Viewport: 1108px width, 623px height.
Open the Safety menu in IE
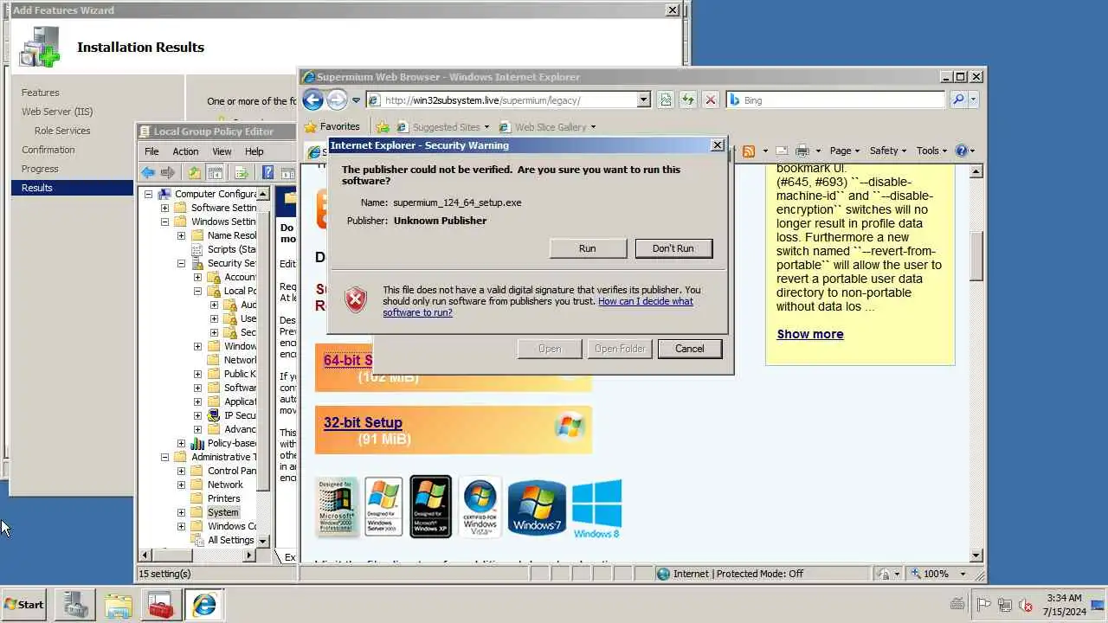(888, 151)
